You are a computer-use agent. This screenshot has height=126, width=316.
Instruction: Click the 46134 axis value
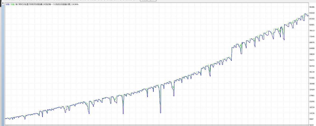(x=312, y=72)
